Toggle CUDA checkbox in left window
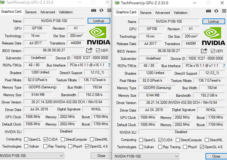The height and width of the screenshot is (160, 227). 45,139
